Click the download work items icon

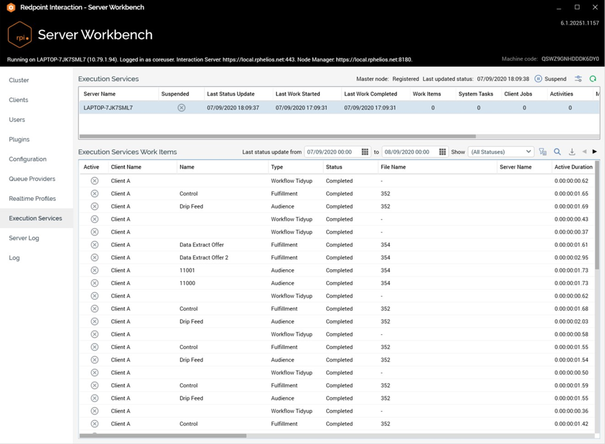pyautogui.click(x=572, y=152)
